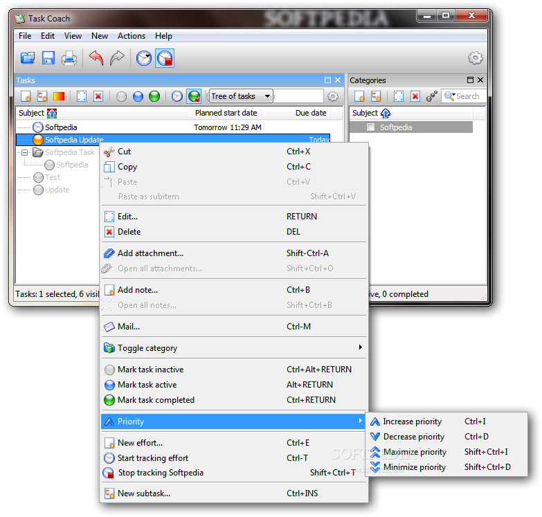The width and height of the screenshot is (542, 517).
Task: Open the Edit menu
Action: [48, 36]
